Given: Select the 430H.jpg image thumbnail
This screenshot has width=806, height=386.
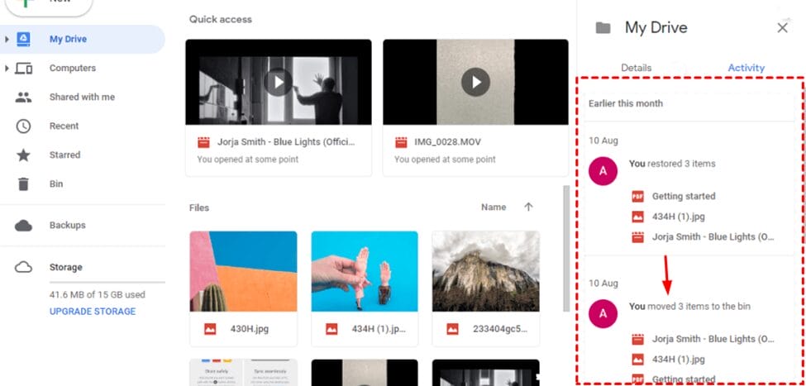Looking at the screenshot, I should coord(243,269).
